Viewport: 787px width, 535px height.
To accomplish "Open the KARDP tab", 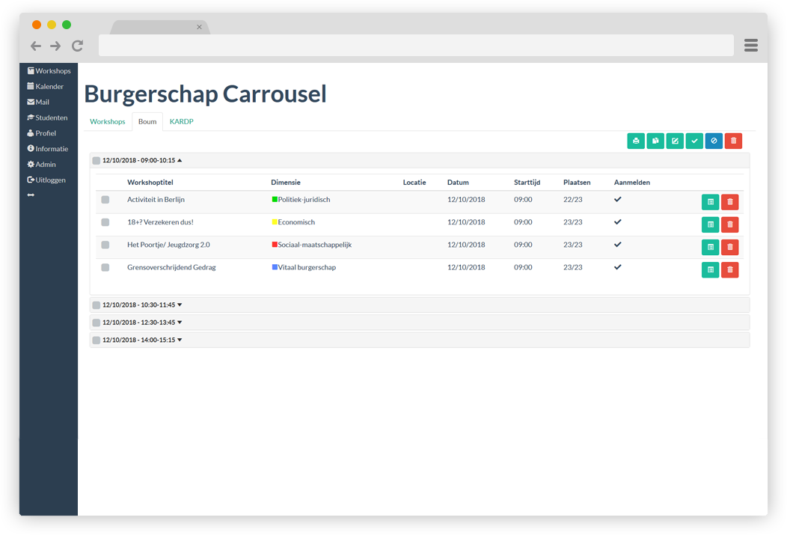I will click(181, 121).
